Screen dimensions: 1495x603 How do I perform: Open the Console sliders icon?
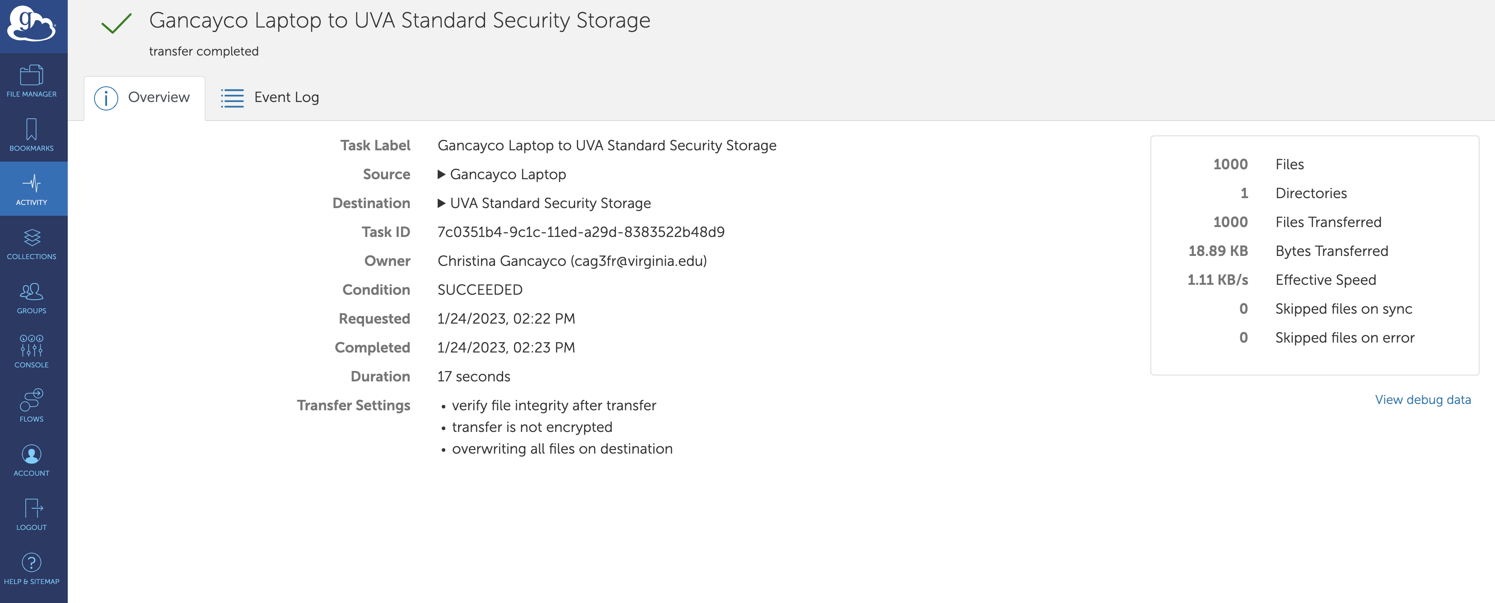click(31, 346)
